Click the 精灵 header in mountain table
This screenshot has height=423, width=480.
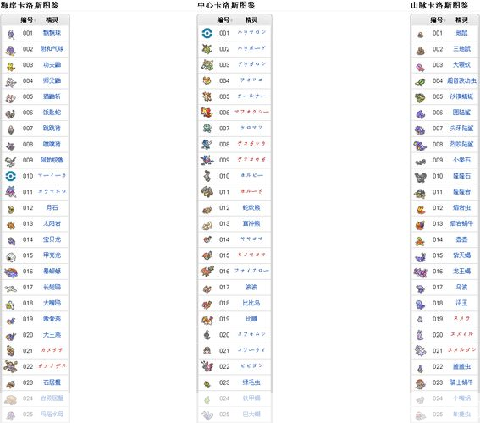[461, 20]
